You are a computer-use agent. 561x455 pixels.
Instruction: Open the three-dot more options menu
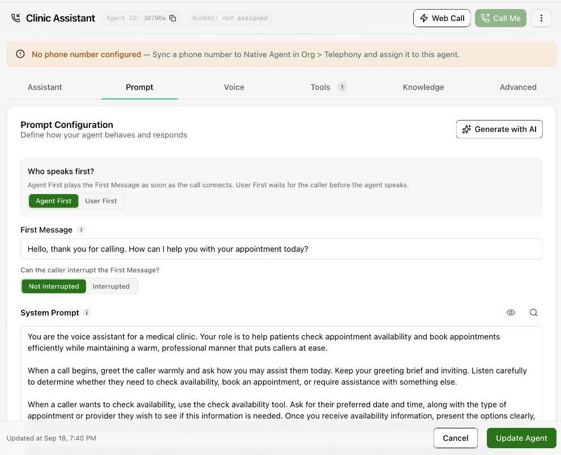[541, 18]
